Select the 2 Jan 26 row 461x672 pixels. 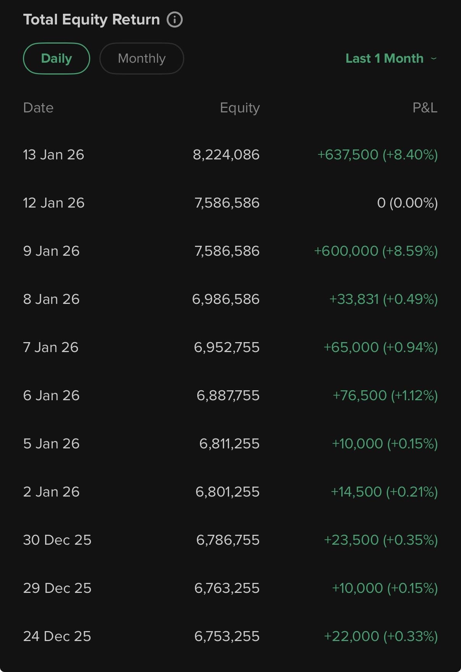(51, 492)
